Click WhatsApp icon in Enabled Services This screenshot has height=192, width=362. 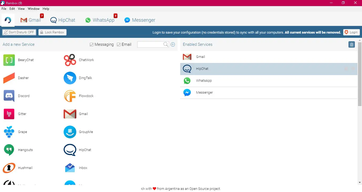coord(187,81)
